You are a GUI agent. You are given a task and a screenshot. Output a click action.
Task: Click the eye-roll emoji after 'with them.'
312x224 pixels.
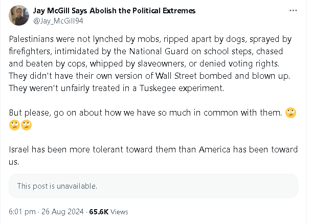click(x=291, y=113)
